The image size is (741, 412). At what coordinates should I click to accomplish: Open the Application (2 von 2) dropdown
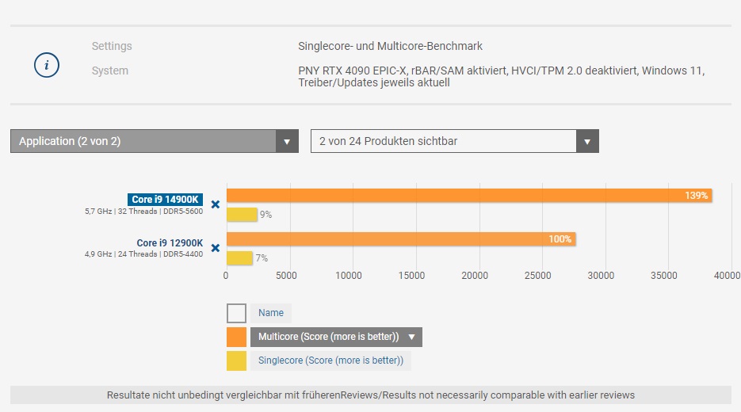point(155,141)
